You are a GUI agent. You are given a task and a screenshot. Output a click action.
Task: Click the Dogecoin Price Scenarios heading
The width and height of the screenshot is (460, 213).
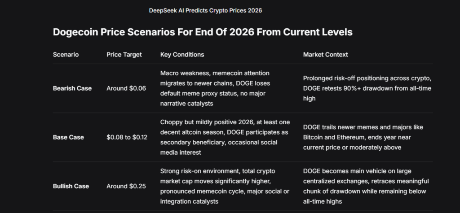tap(202, 32)
